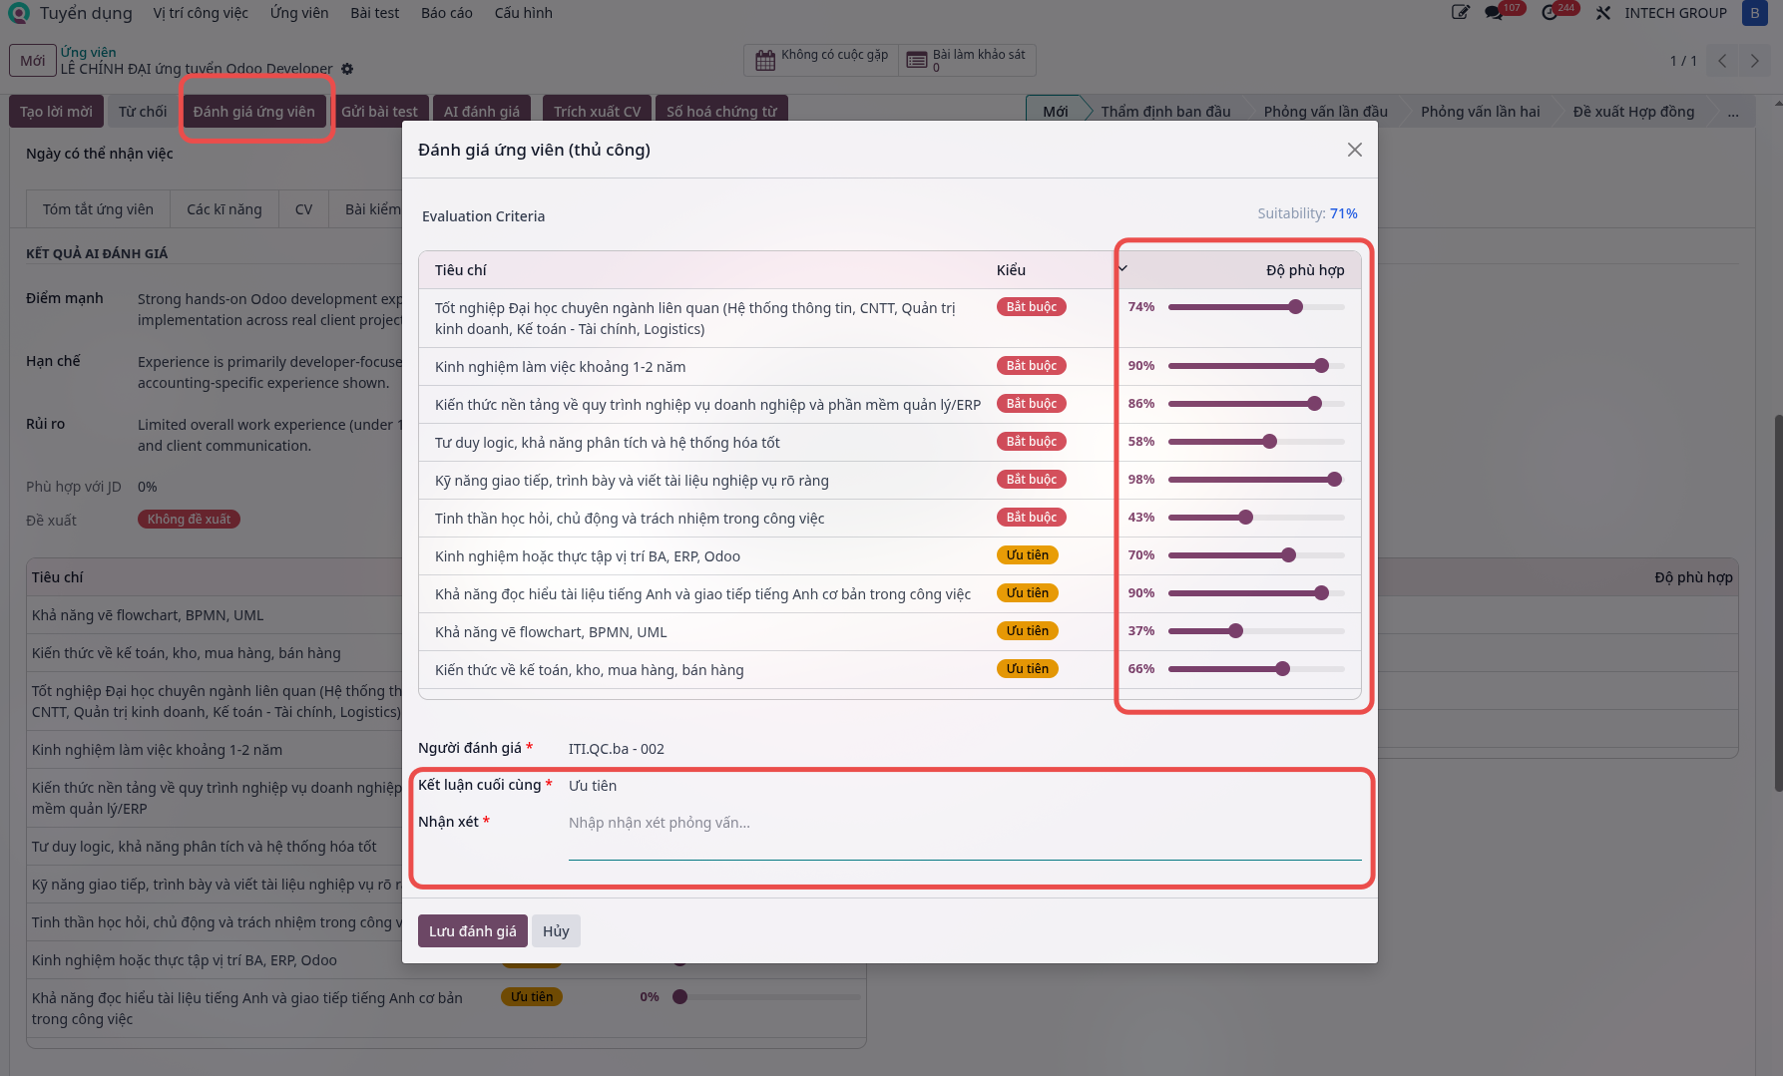The image size is (1783, 1076).
Task: Switch to Tóm tắt ứng viên tab
Action: (x=98, y=209)
